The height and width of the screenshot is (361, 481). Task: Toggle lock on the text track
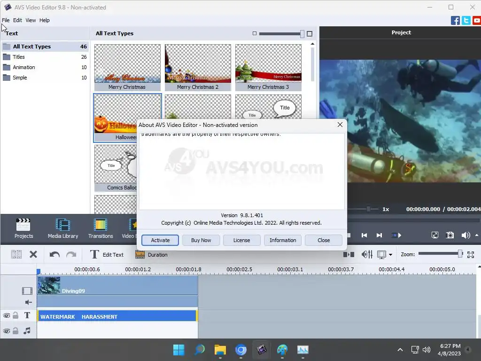16,315
